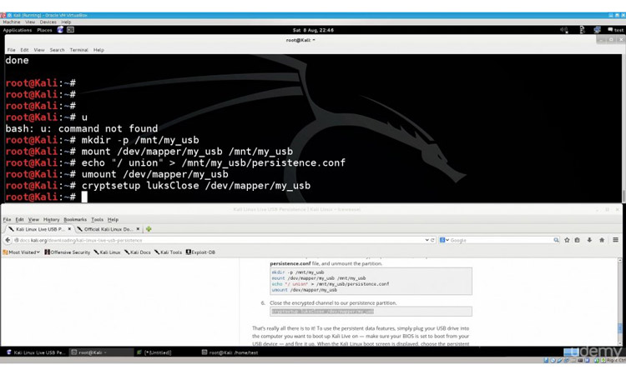
Task: Open the terminal's View menu
Action: pos(39,50)
